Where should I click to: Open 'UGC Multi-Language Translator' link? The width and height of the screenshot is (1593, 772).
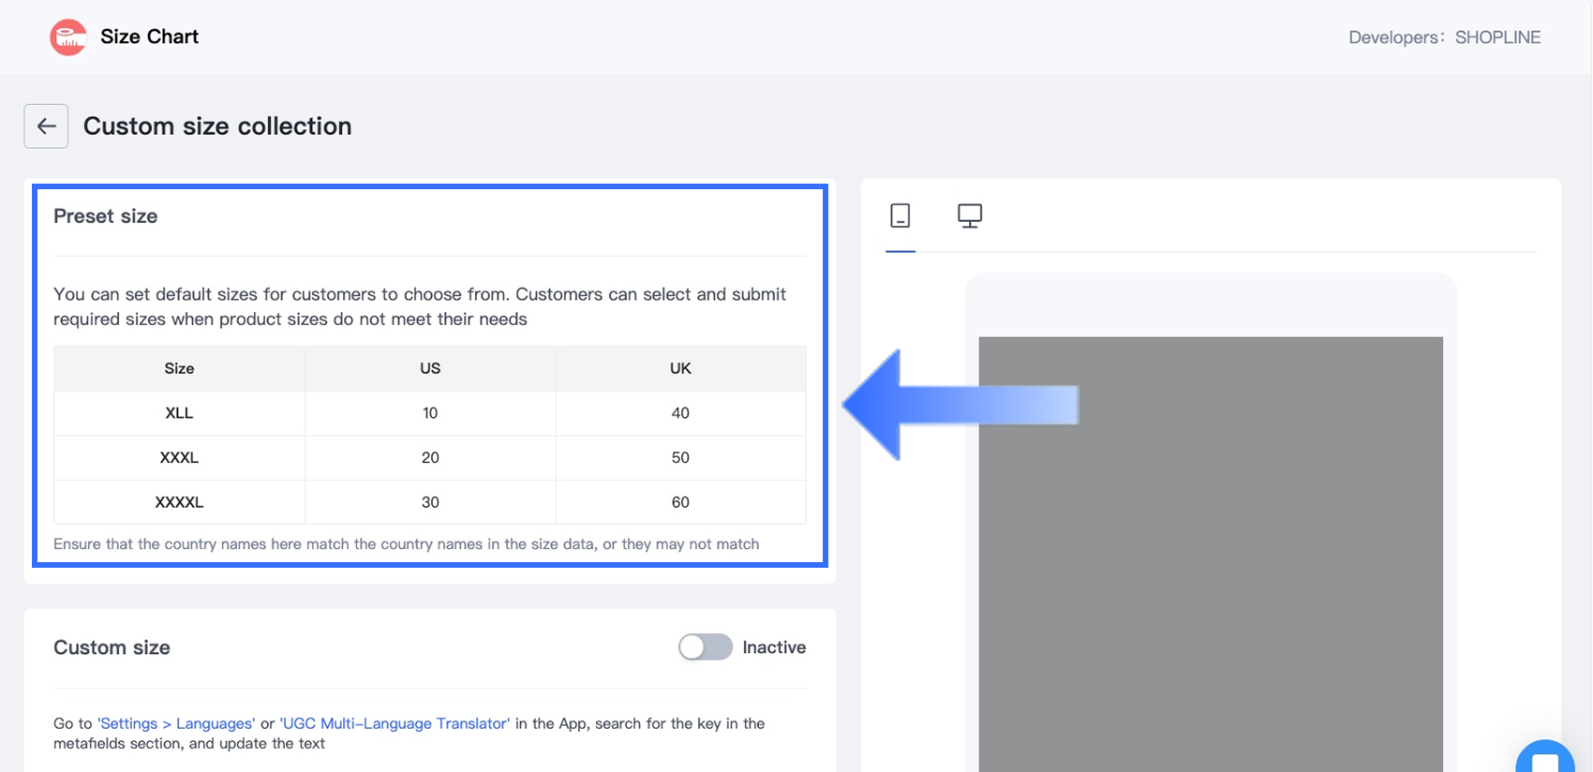(395, 723)
